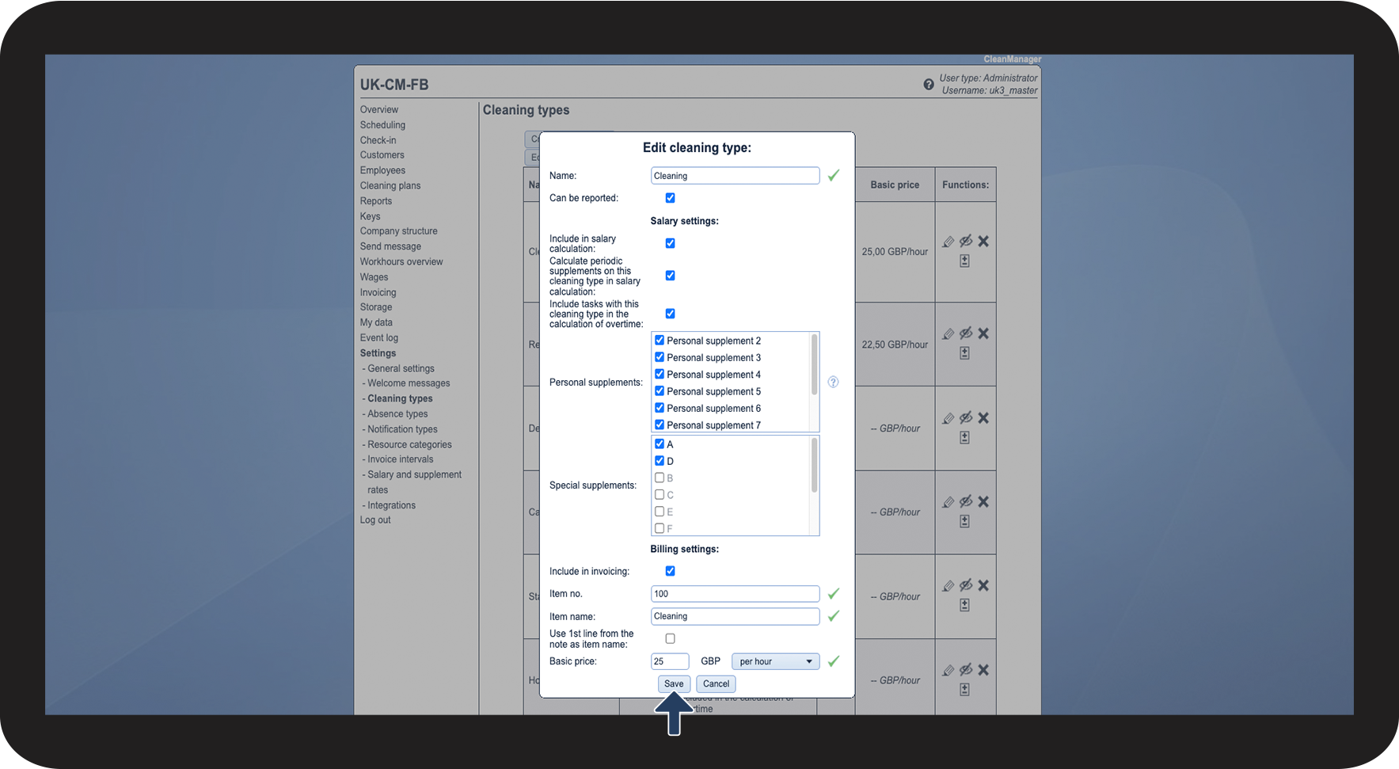Check Use 1st line from the note as item name

pos(670,638)
